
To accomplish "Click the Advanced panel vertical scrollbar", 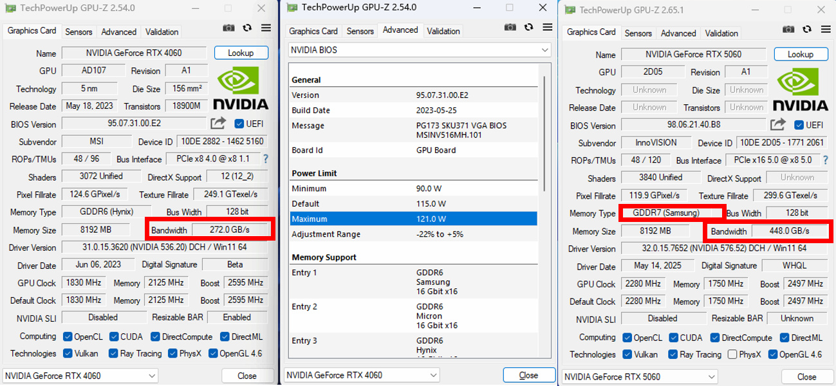I will [544, 129].
